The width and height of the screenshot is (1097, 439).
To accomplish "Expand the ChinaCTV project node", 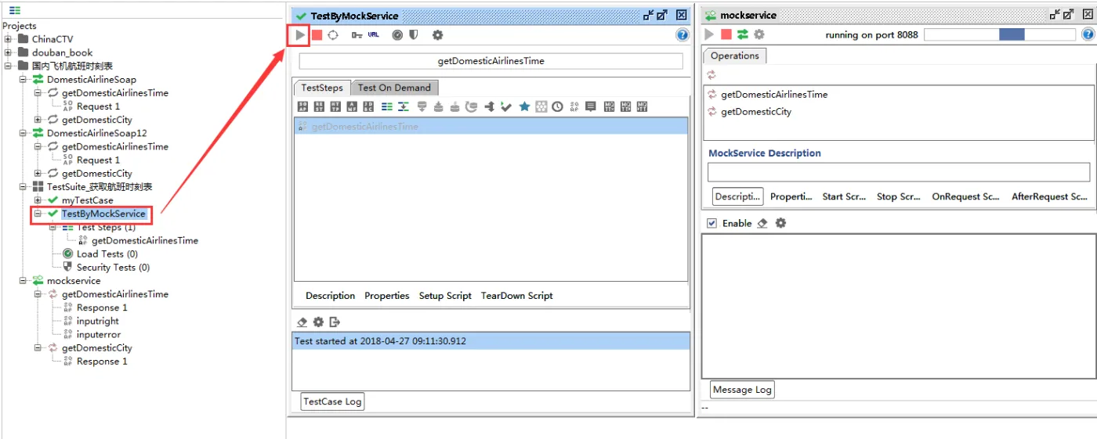I will click(8, 39).
